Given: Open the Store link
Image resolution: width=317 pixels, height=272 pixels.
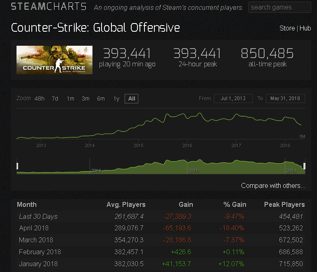Looking at the screenshot, I should click(x=287, y=28).
